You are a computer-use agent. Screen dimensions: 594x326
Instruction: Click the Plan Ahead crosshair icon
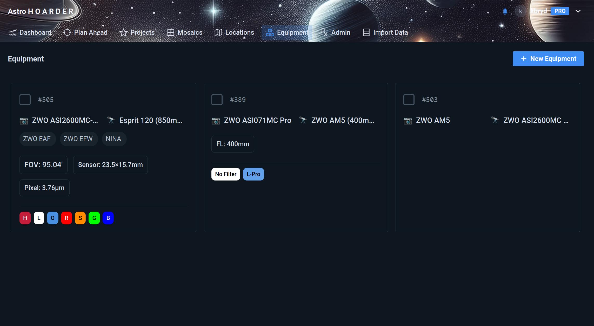coord(67,33)
